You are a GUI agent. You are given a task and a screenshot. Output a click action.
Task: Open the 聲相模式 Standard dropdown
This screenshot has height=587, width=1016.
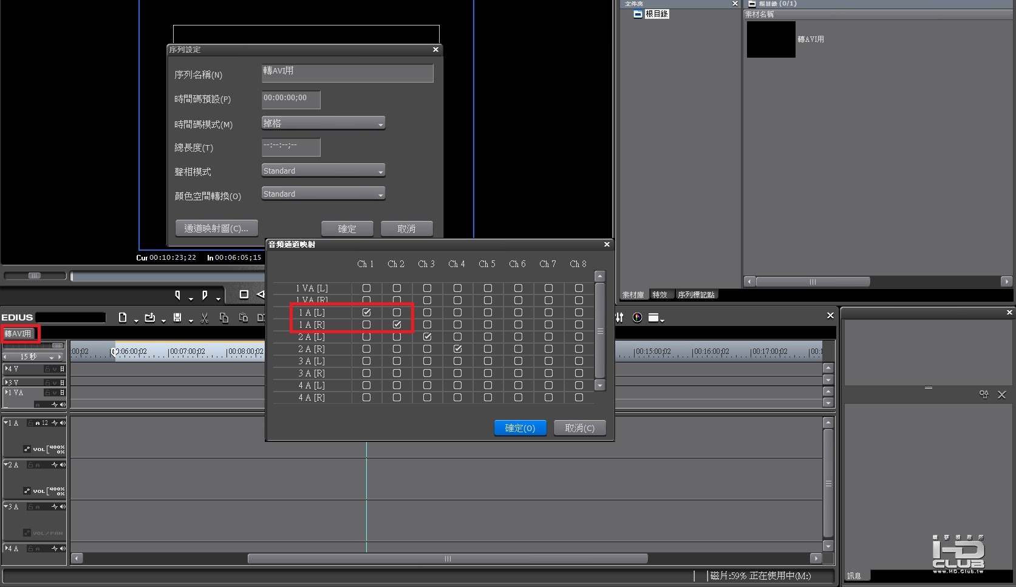click(323, 171)
